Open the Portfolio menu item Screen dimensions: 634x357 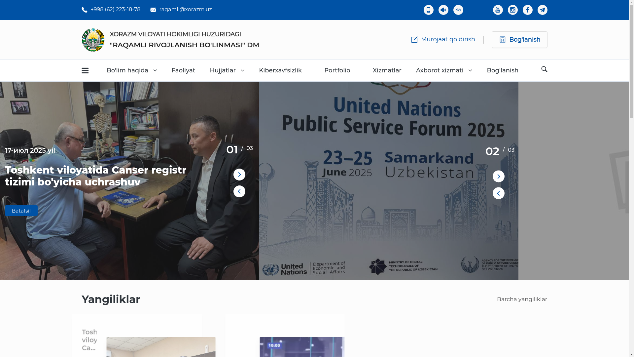[337, 70]
